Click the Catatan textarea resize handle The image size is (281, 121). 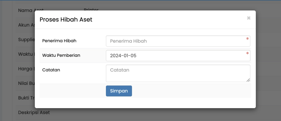(x=248, y=80)
